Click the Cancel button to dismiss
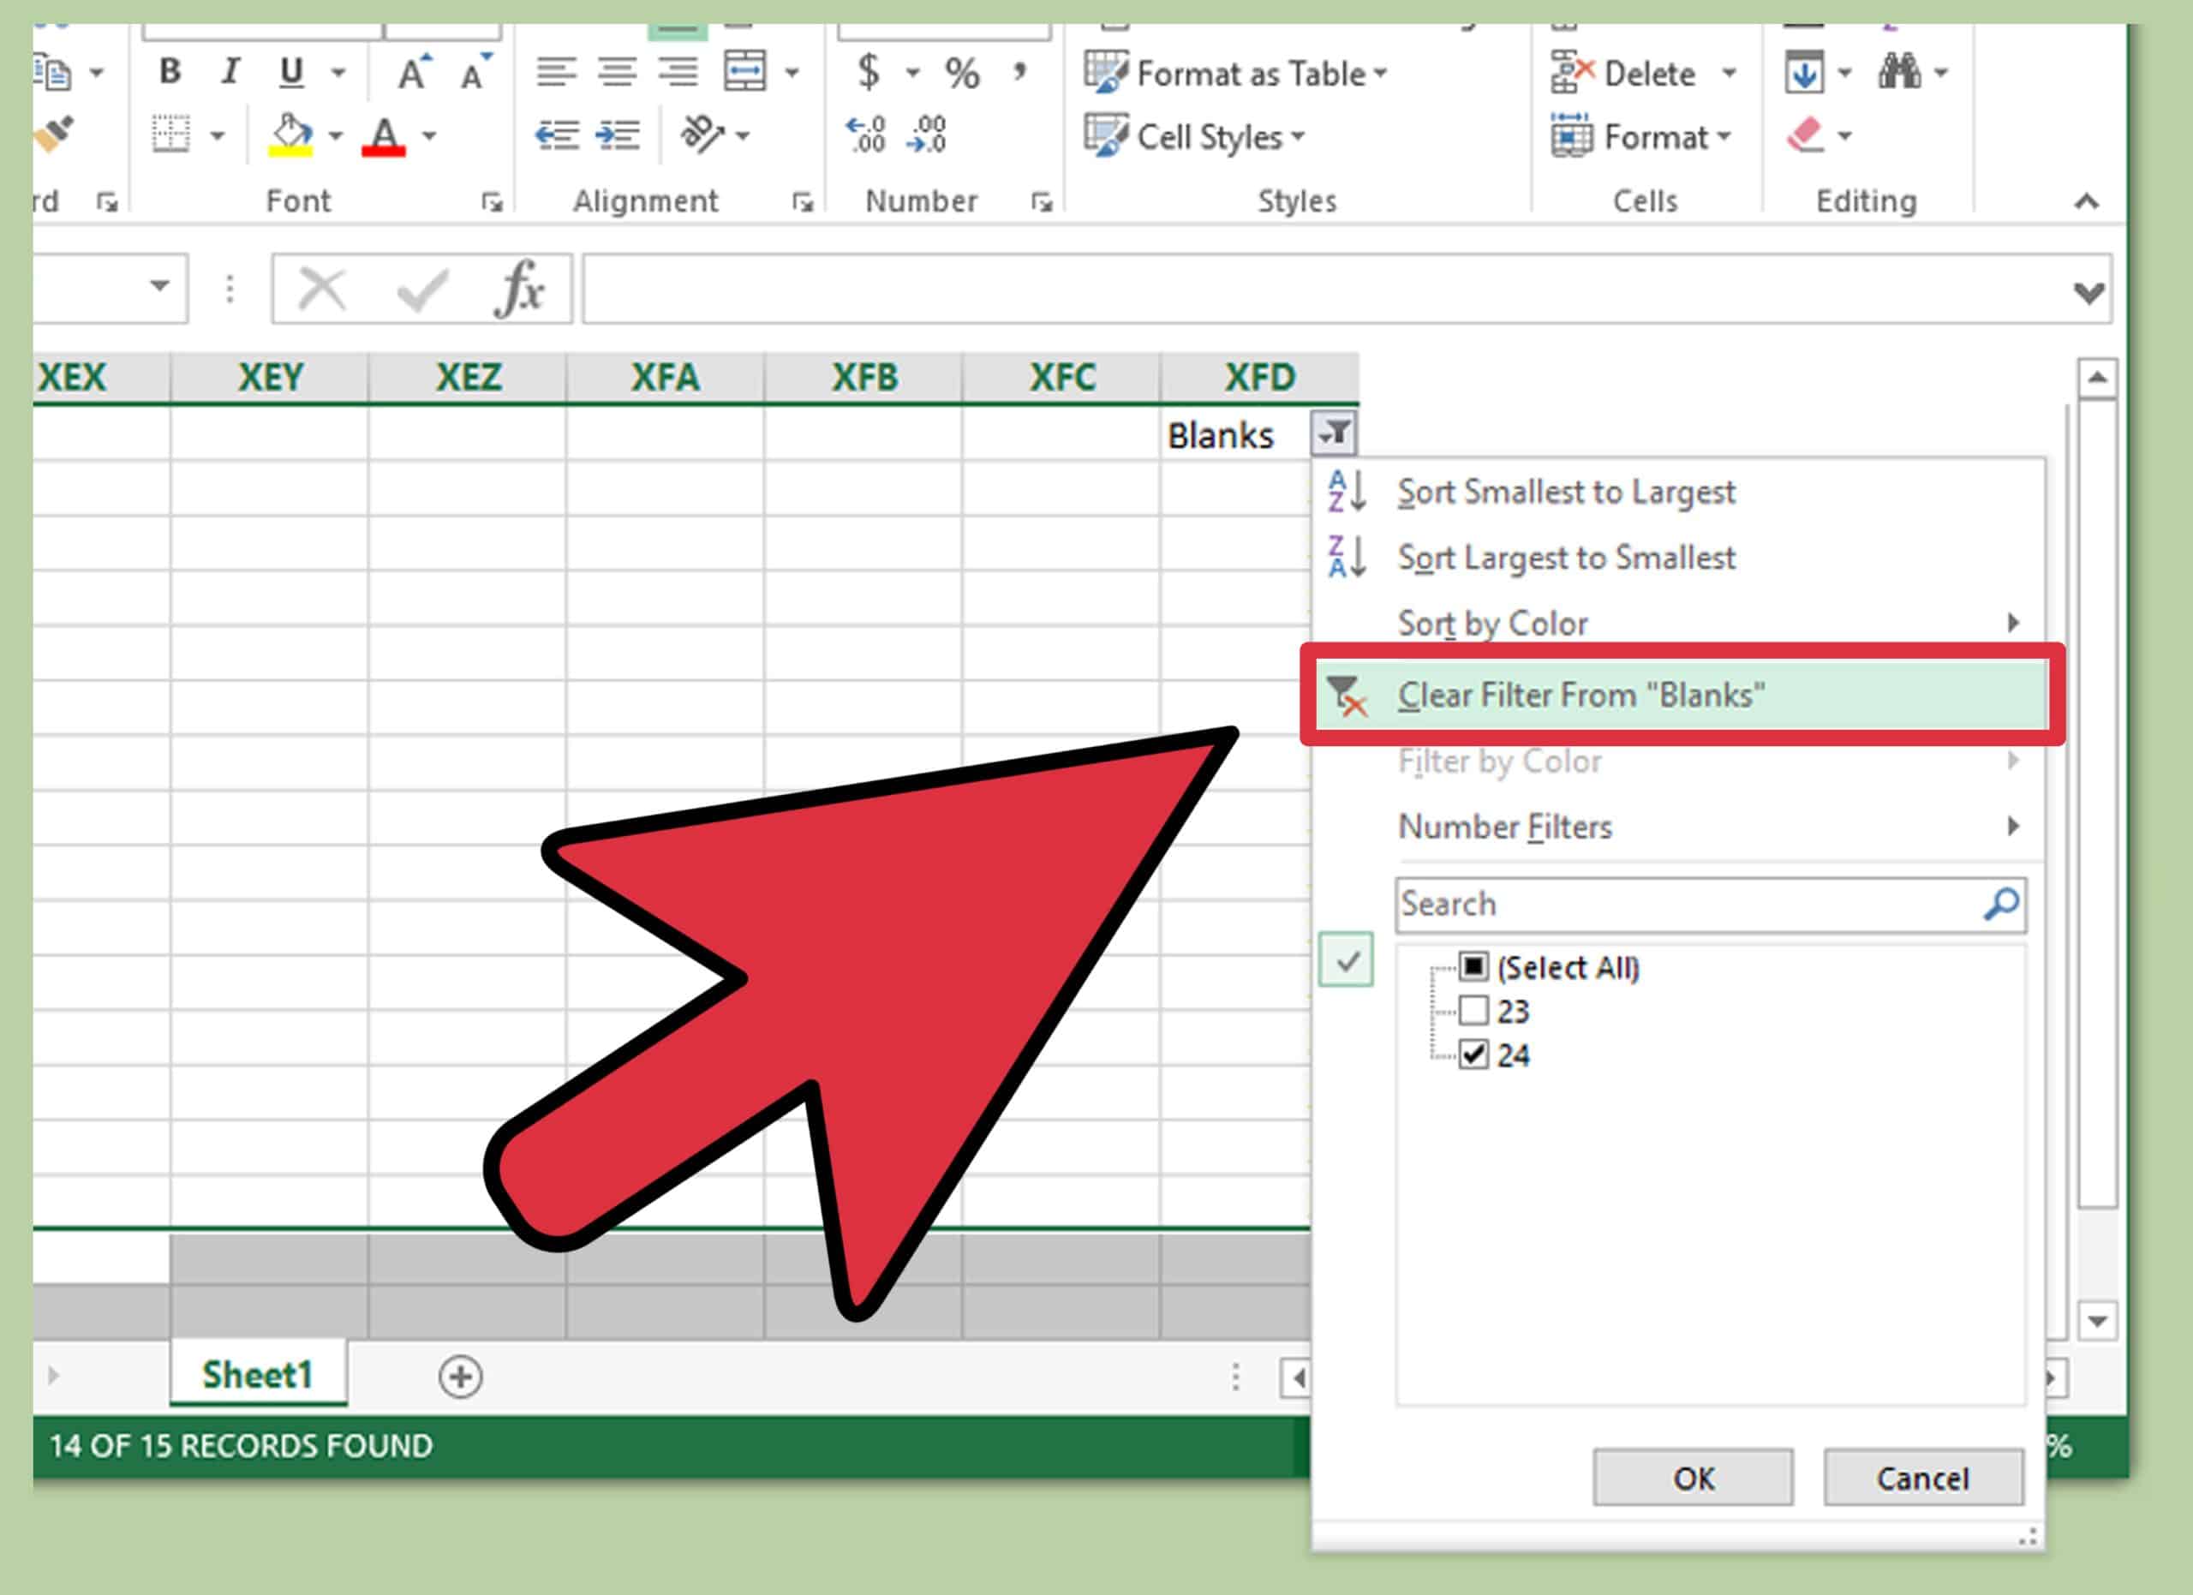The image size is (2193, 1595). tap(1919, 1478)
